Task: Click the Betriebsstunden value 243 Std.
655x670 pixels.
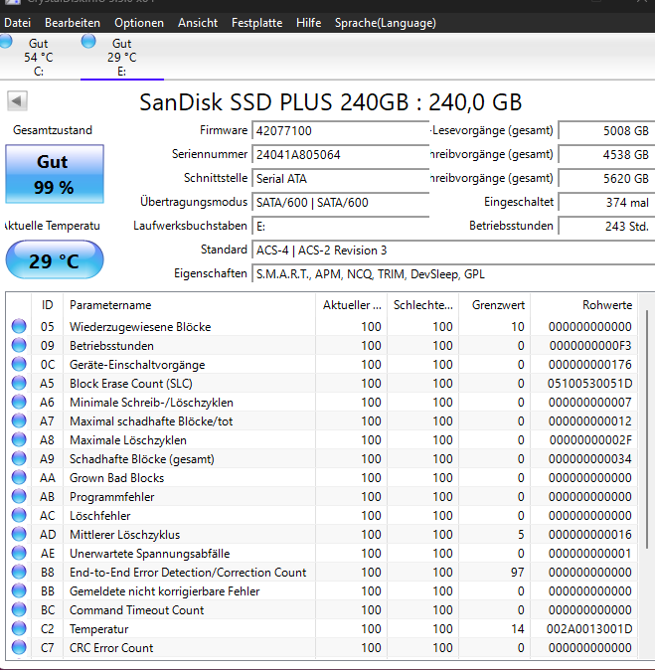Action: click(x=606, y=227)
